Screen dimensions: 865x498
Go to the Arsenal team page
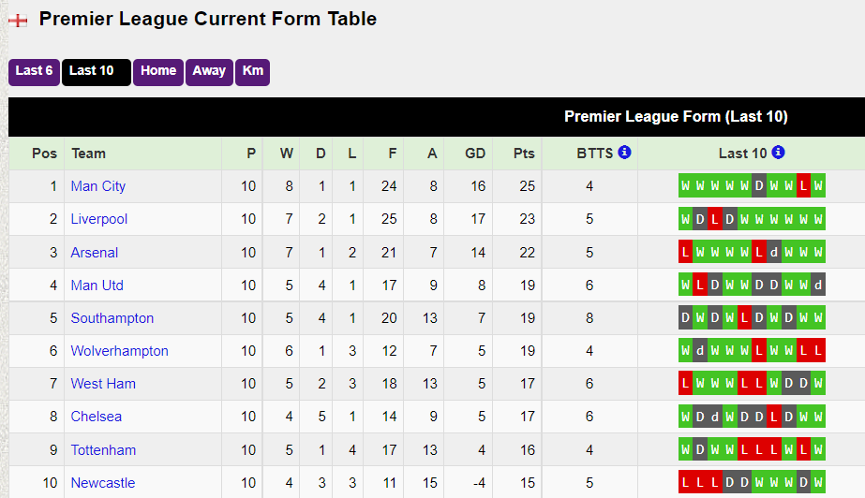click(x=95, y=253)
